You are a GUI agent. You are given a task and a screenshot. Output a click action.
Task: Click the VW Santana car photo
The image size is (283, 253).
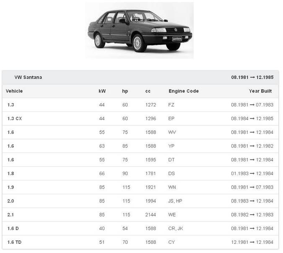click(x=139, y=31)
